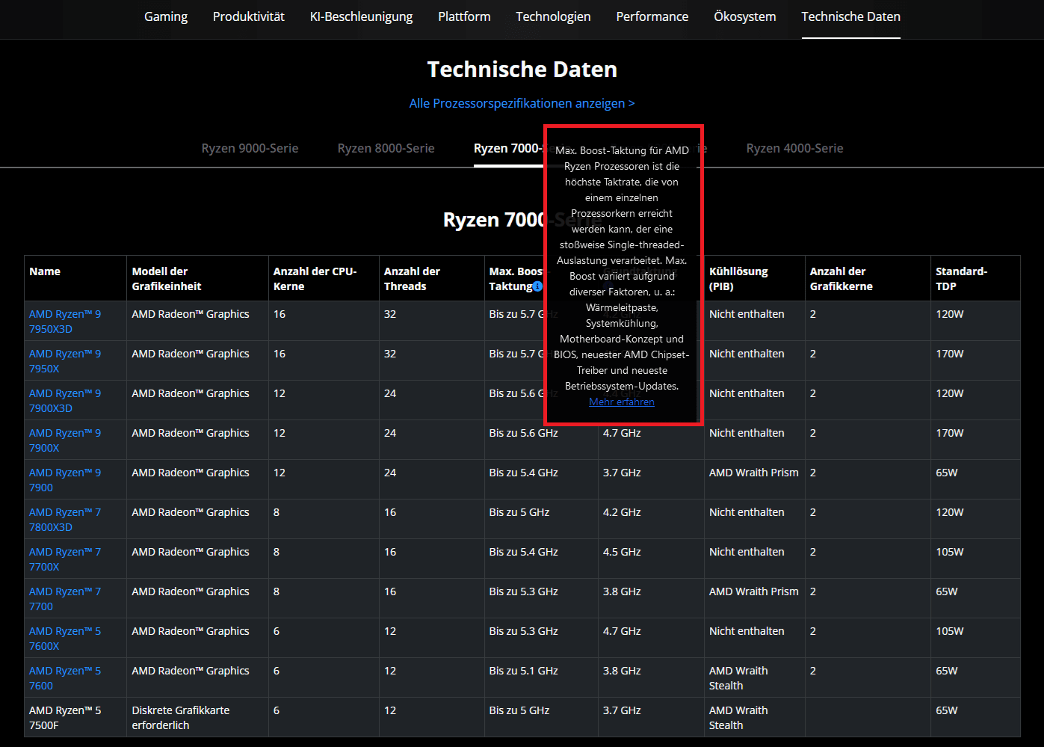
Task: Follow the Mehr erfahren link in tooltip
Action: point(622,402)
